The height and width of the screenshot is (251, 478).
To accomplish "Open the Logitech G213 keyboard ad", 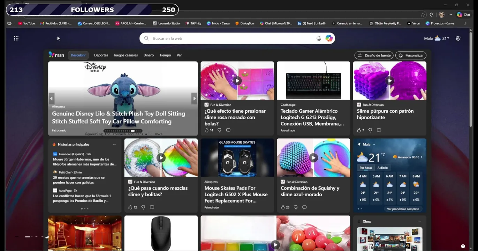I will tap(313, 98).
